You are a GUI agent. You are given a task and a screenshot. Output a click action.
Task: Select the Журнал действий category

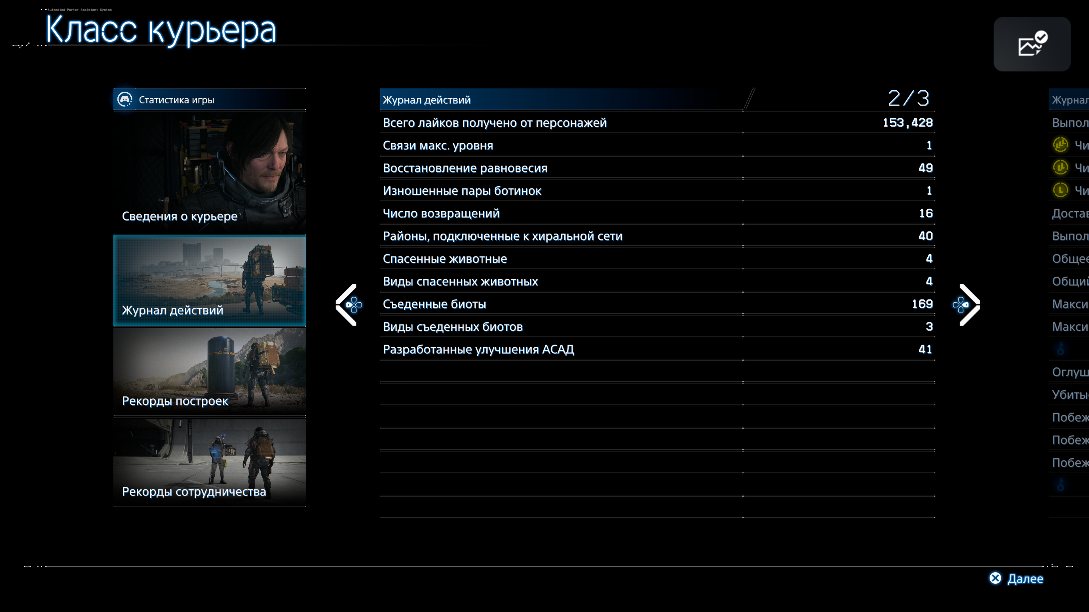(x=209, y=280)
